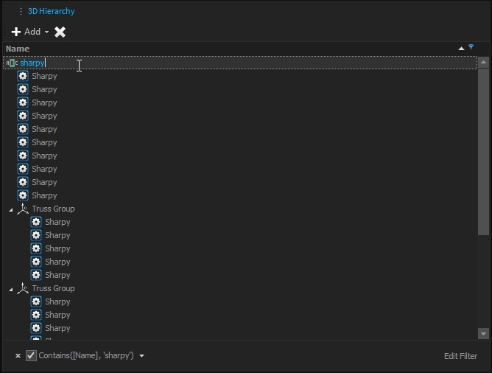Click the scrollbar up arrow
492x373 pixels.
484,63
